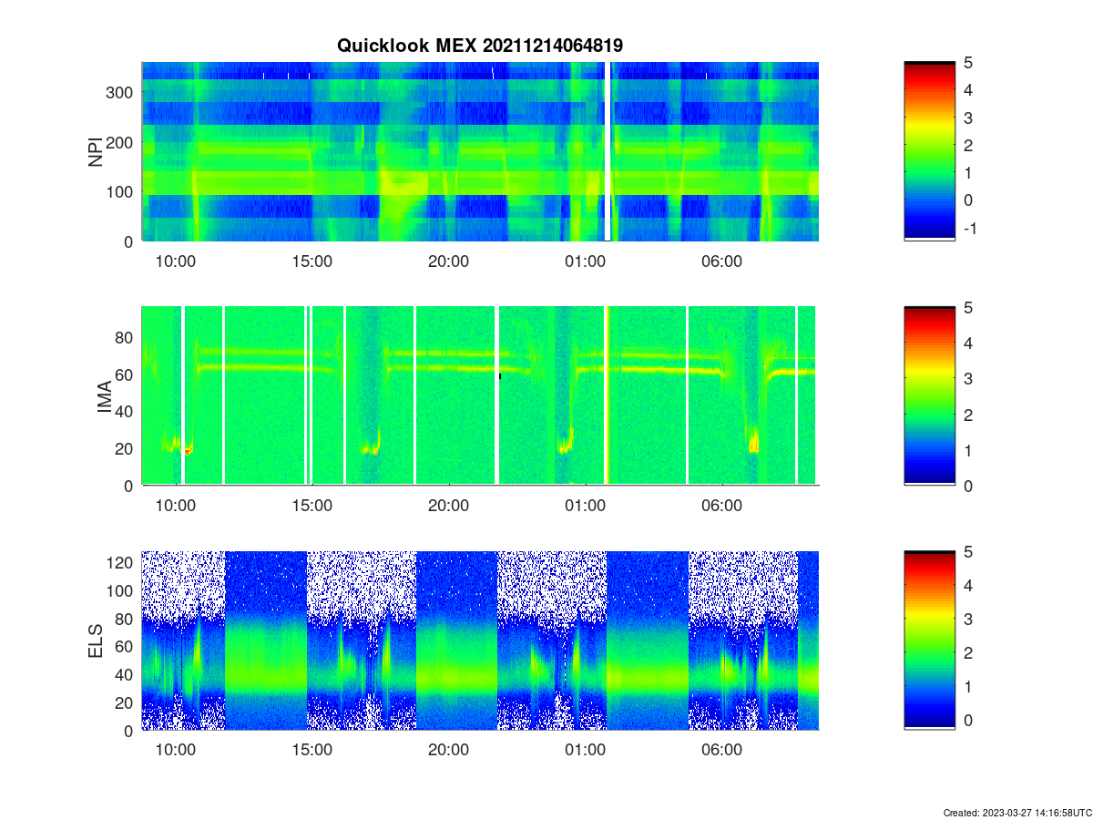
Task: Click 15:00 time tick under NPI panel
Action: point(312,261)
